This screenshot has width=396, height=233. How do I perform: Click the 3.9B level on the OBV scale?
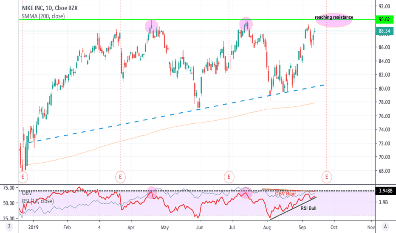pos(383,202)
